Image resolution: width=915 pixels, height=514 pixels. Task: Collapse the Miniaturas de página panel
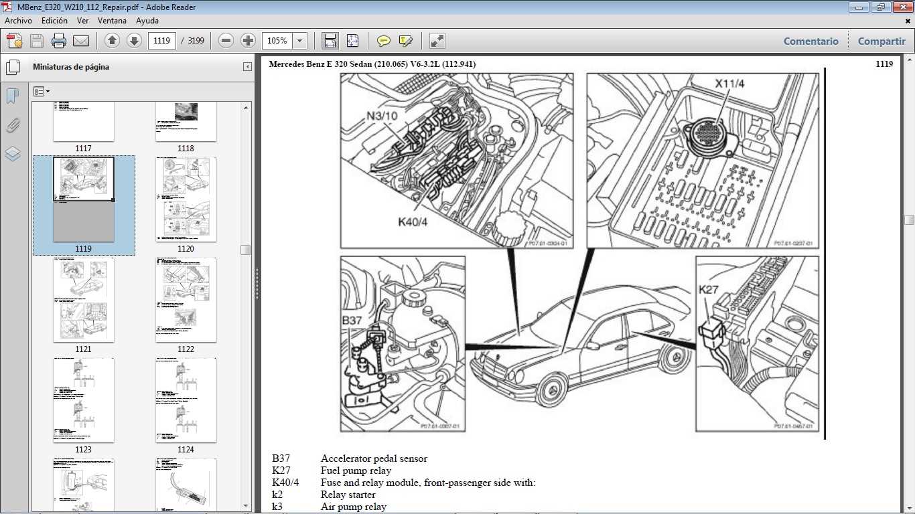[247, 67]
